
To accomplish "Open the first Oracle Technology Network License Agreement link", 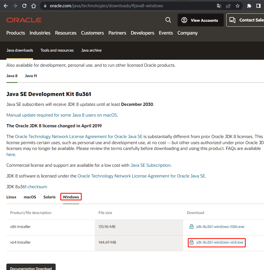I will point(79,137).
